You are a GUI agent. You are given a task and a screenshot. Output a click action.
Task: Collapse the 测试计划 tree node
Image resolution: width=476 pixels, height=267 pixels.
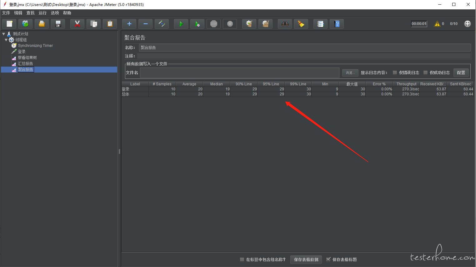pos(4,34)
